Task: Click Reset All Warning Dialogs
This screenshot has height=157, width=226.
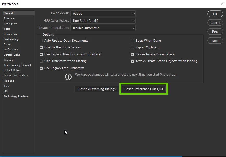Action: click(x=97, y=89)
